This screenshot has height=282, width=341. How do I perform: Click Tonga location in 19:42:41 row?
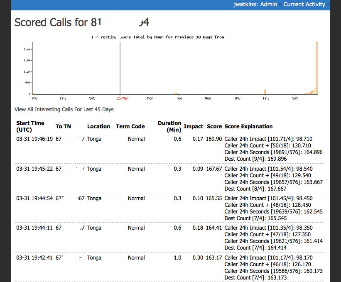[94, 258]
